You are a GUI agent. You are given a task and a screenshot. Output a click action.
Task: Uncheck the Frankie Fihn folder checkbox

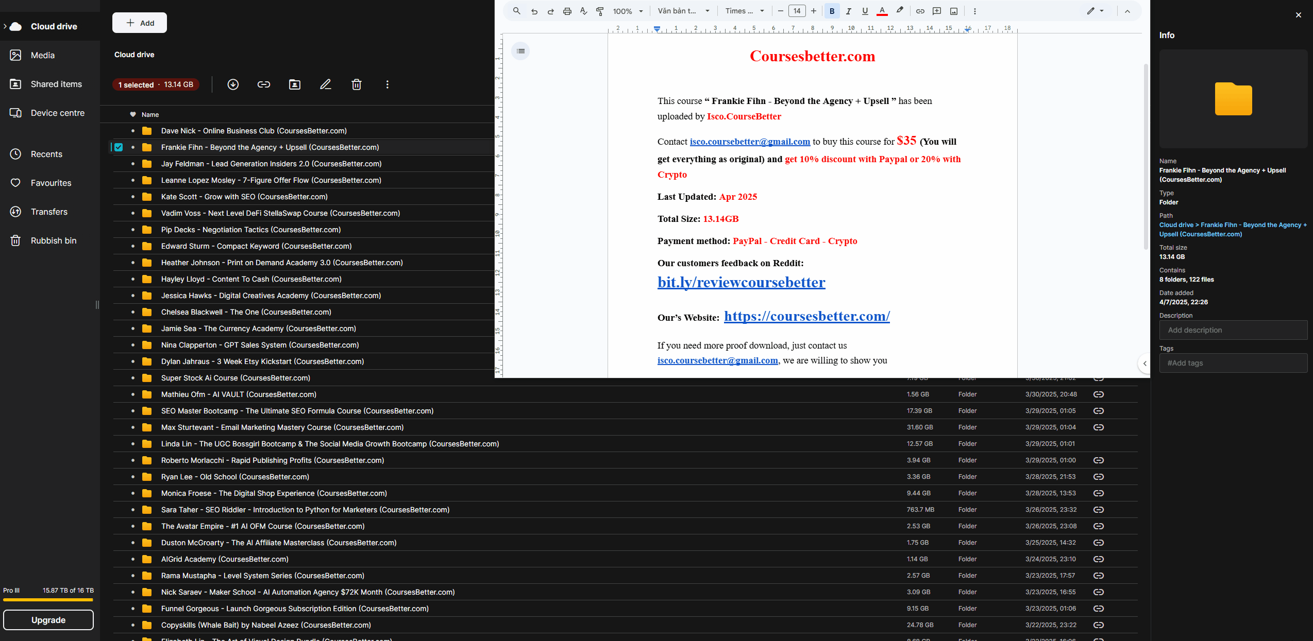119,147
